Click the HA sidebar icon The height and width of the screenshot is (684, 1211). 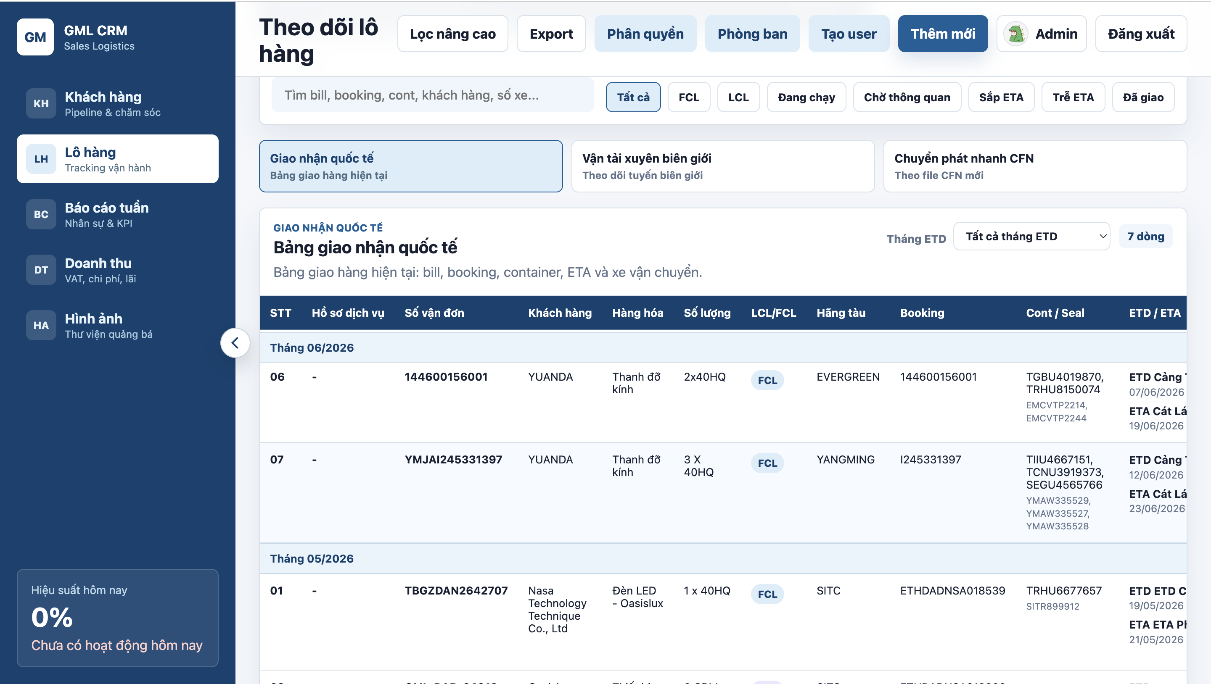pos(41,325)
